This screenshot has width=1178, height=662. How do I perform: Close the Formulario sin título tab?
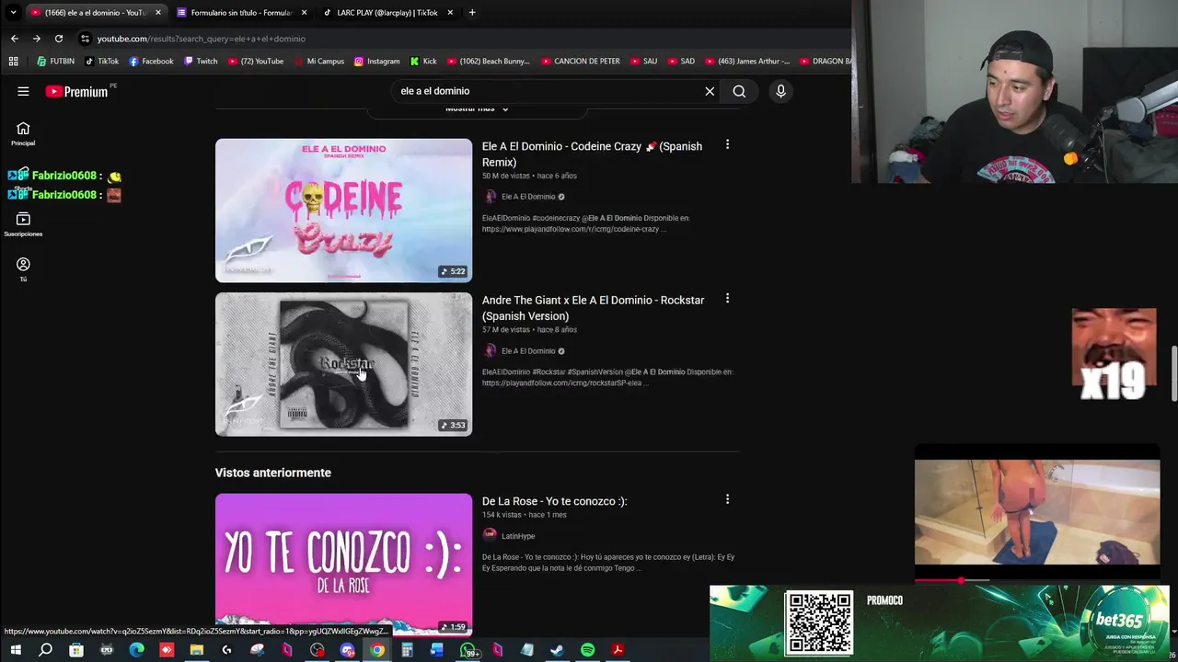[305, 13]
